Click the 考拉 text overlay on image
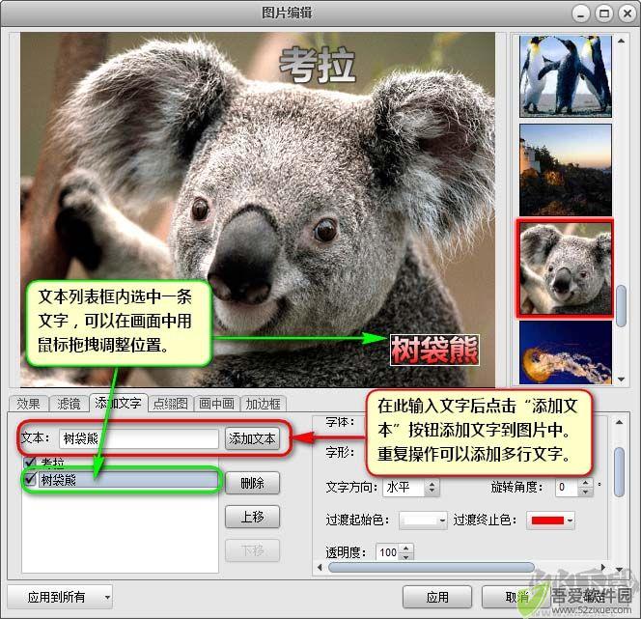The height and width of the screenshot is (619, 641). (318, 64)
